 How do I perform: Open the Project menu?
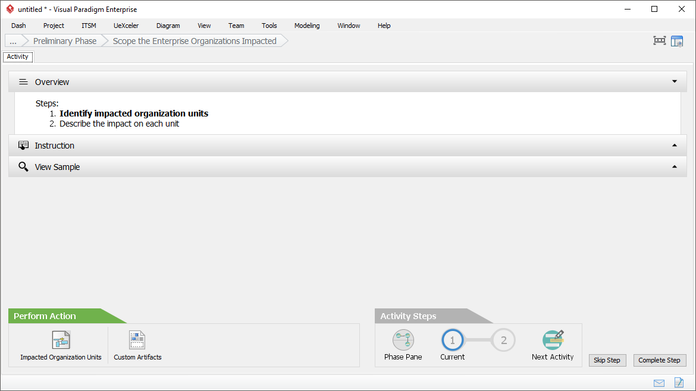point(54,26)
